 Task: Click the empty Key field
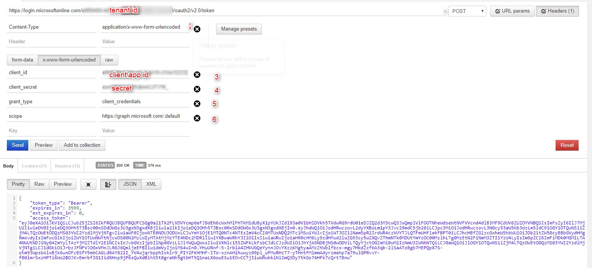click(52, 131)
